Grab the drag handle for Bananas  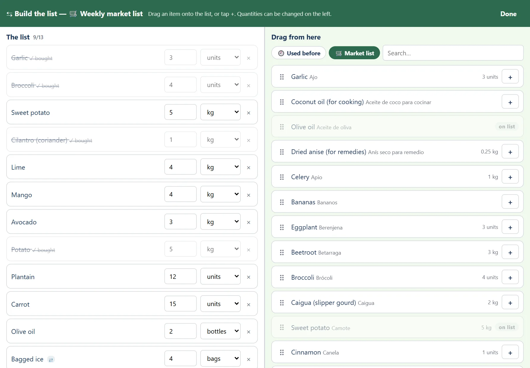click(282, 202)
